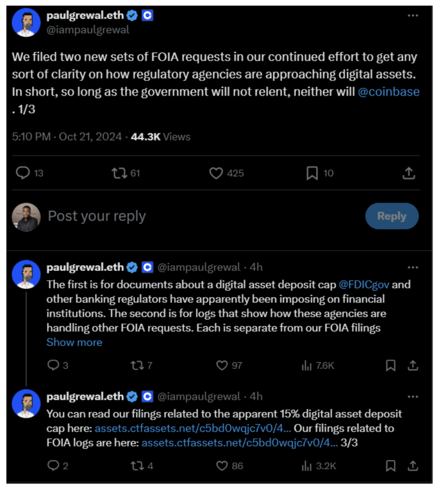Click the Coinbase affiliation badge by name

point(148,16)
